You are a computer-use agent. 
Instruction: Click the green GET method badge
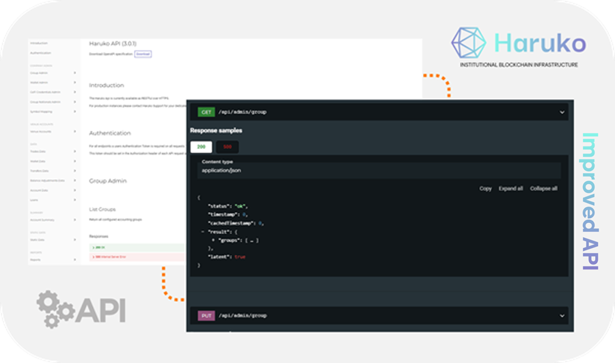click(x=206, y=112)
